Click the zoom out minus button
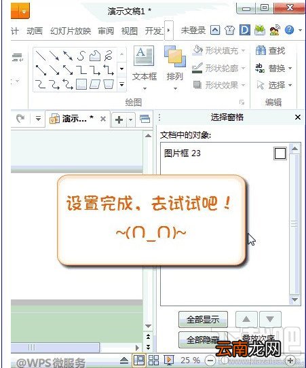Viewport: 306px width, 368px height. click(x=210, y=361)
